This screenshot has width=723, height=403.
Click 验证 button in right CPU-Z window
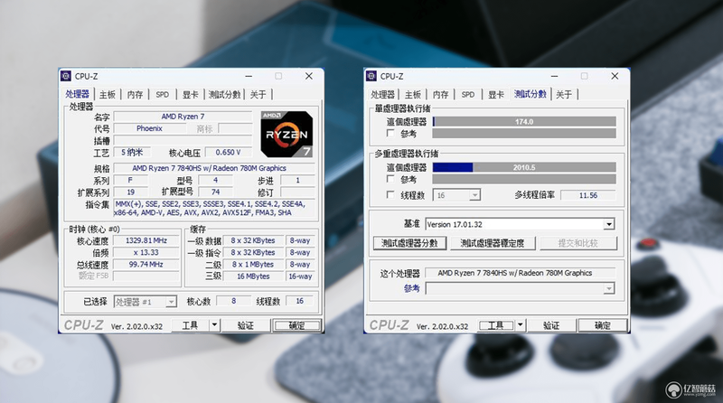[x=551, y=325]
